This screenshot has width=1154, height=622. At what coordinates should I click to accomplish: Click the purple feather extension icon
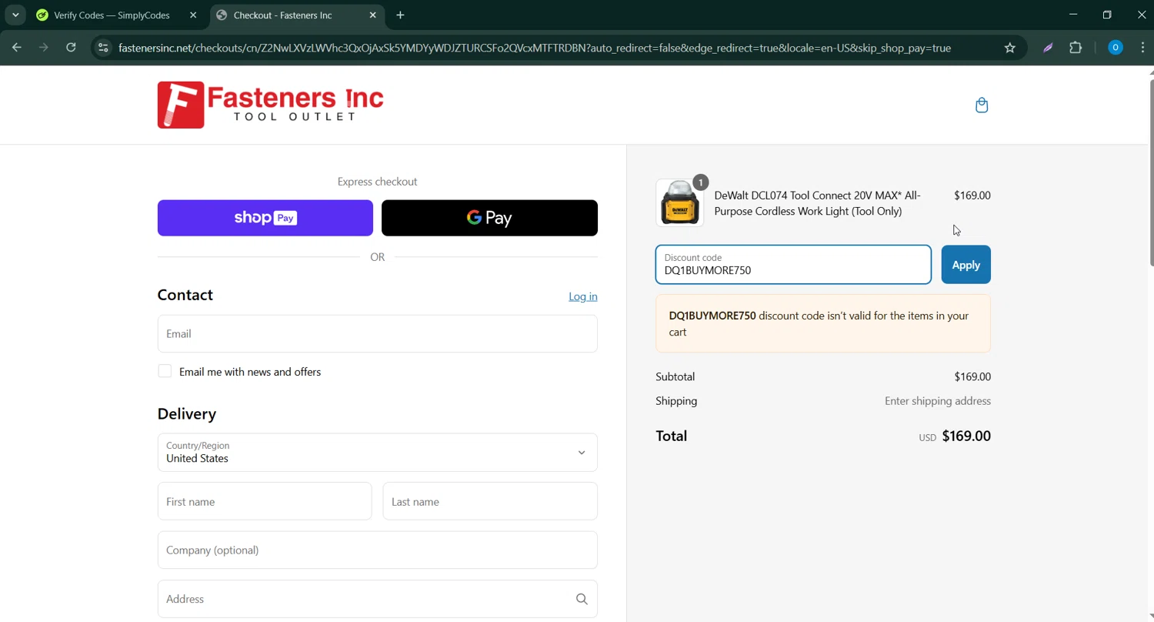tap(1048, 48)
